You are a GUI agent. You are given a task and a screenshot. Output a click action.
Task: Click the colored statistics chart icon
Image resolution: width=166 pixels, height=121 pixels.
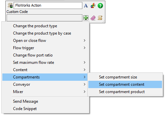point(93,6)
